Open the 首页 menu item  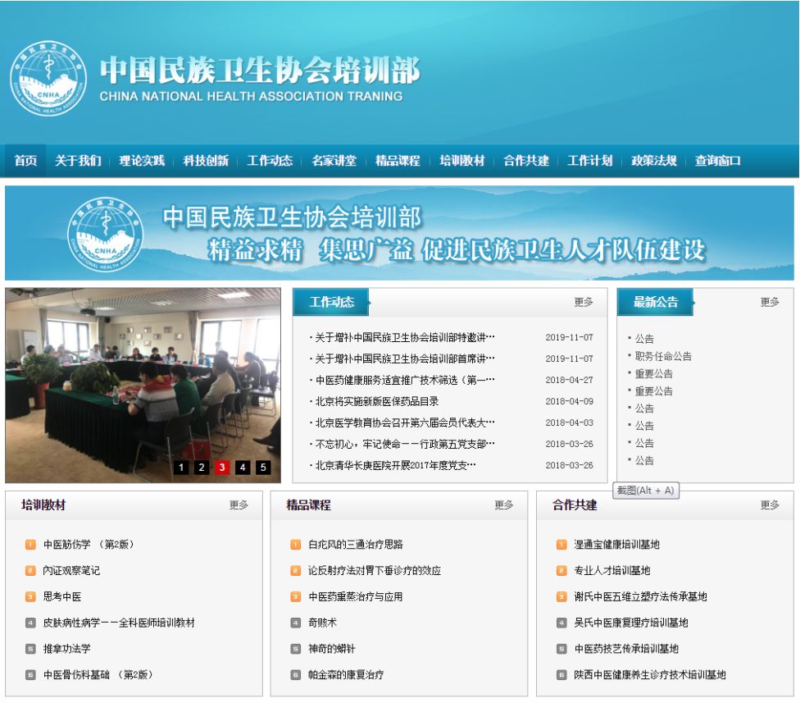[x=24, y=161]
